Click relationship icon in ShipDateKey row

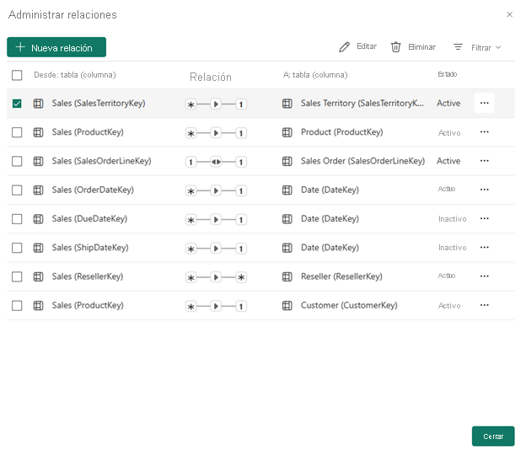coord(216,249)
